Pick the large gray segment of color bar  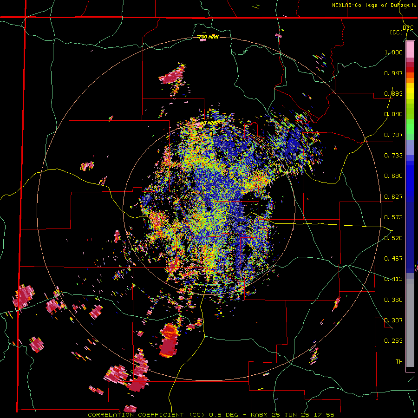[410, 323]
